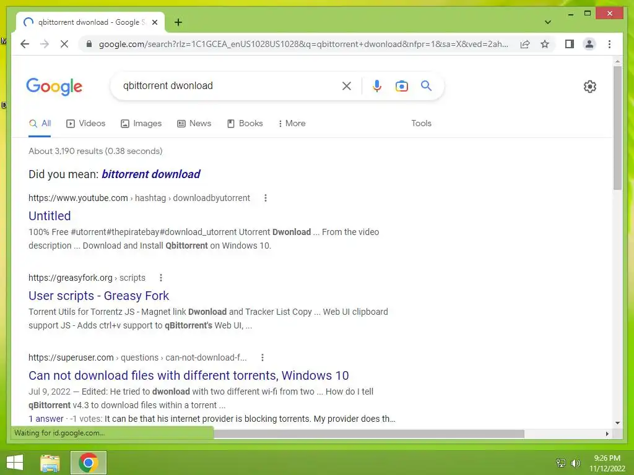
Task: Open a new browser tab
Action: click(x=178, y=22)
